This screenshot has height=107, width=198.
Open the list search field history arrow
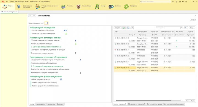(182, 28)
